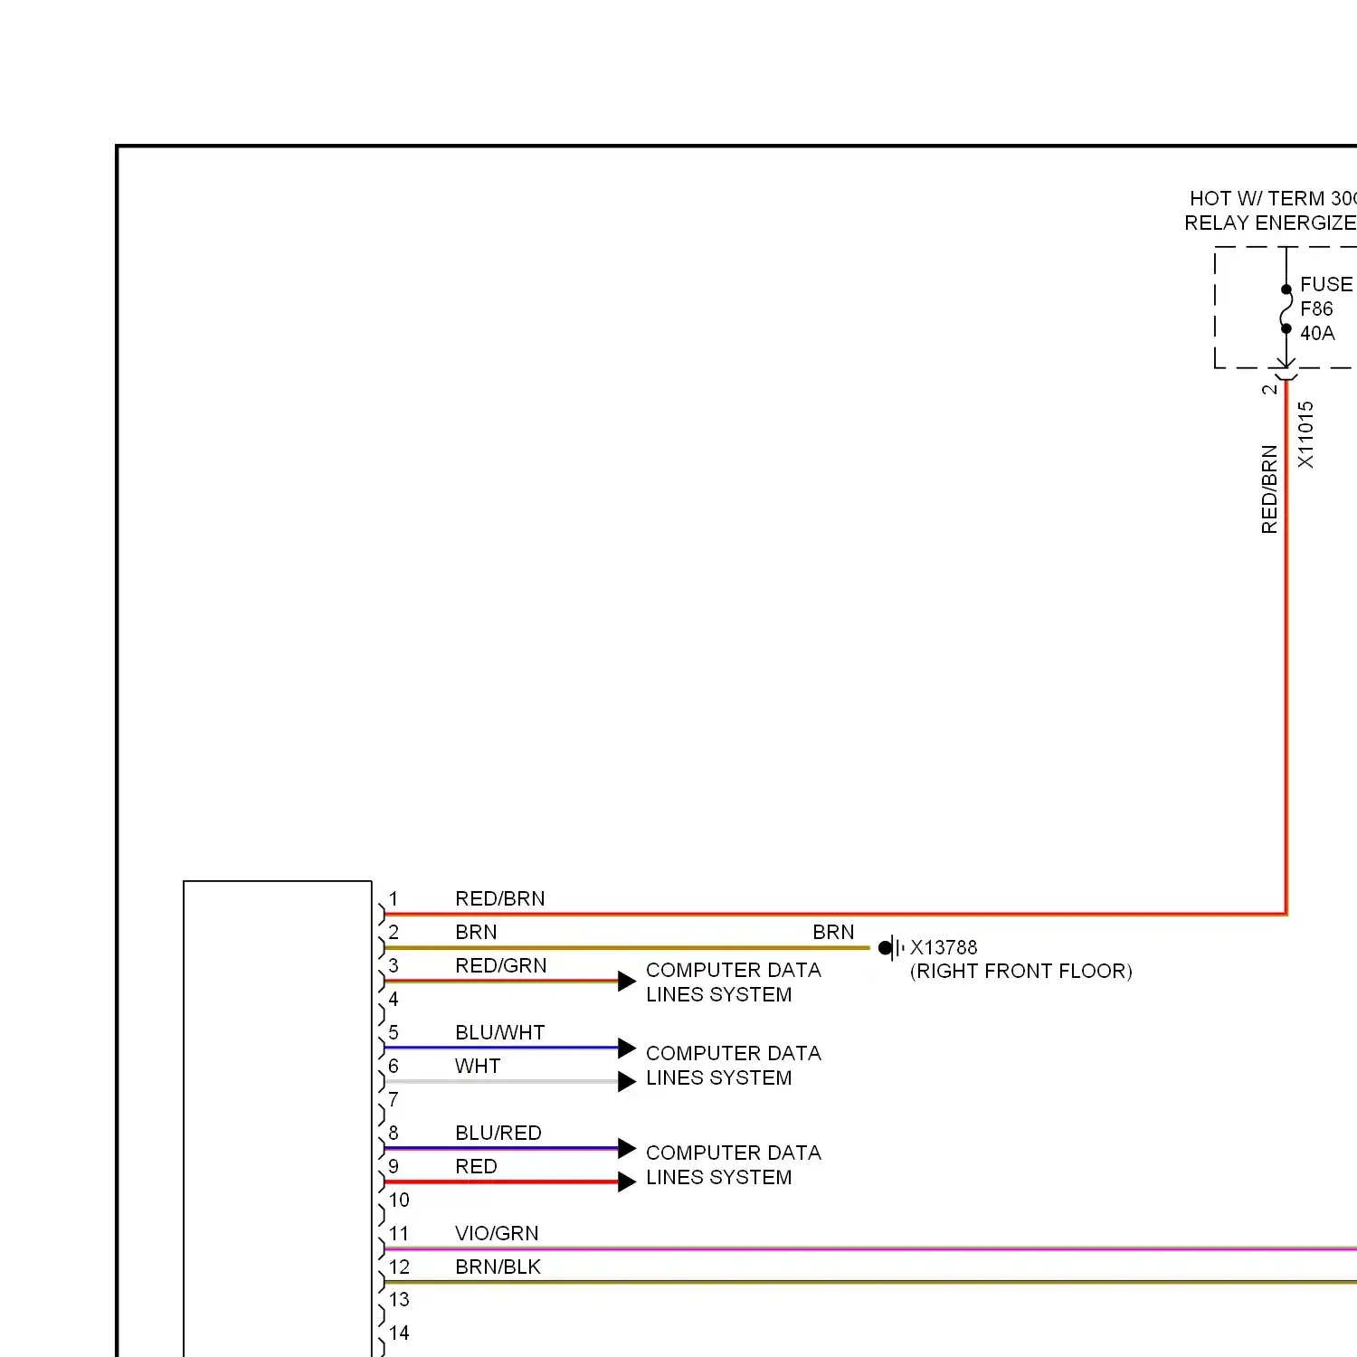Select the 'WHT' wire color label
Screen dimensions: 1357x1357
coord(478,1066)
